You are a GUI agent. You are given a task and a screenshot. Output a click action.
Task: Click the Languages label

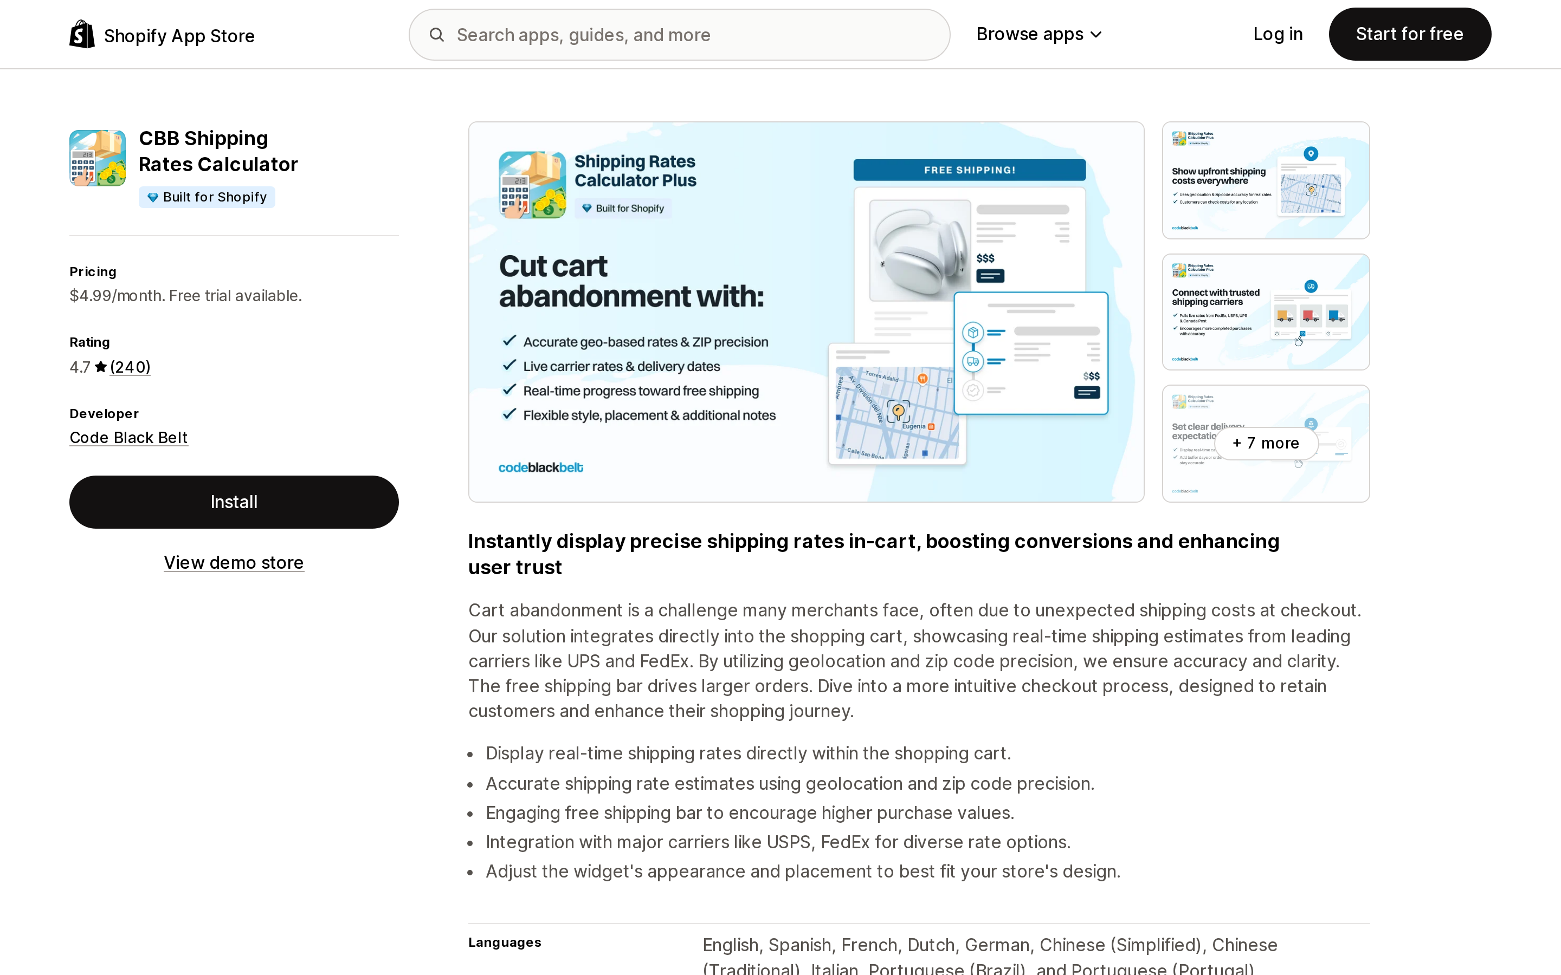point(505,942)
